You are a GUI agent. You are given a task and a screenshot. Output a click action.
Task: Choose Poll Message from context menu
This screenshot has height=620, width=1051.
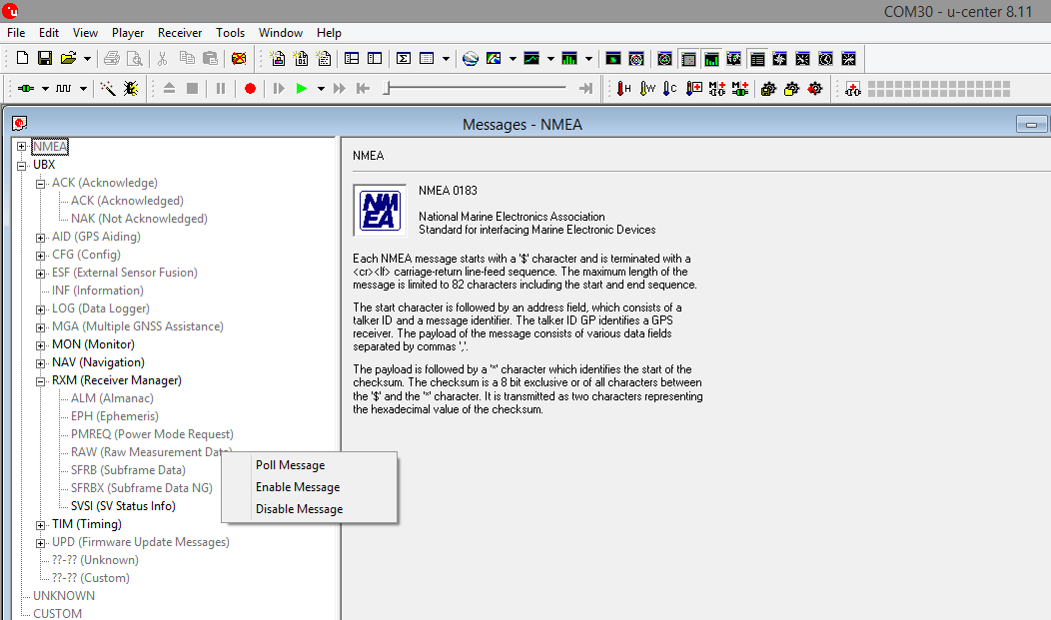(290, 465)
